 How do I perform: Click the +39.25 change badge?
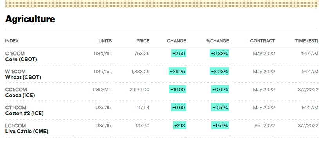178,71
